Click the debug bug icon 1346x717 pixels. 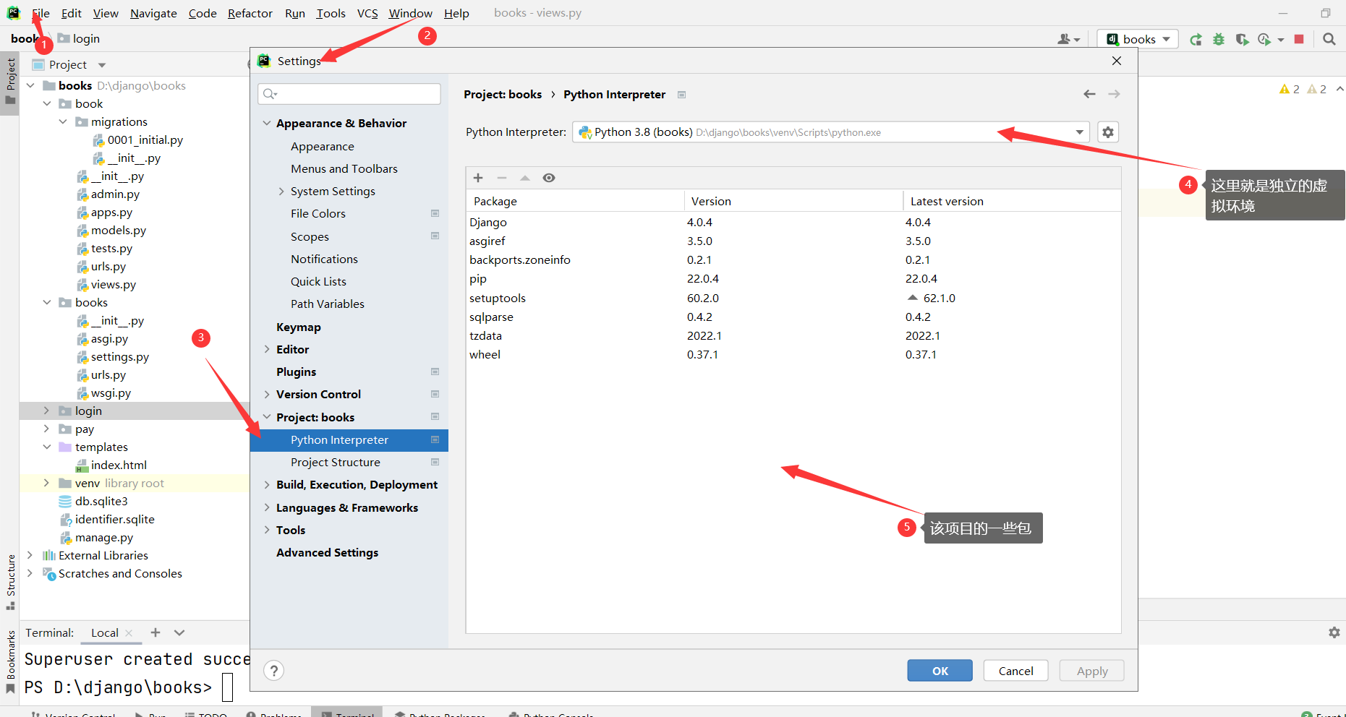(1219, 39)
